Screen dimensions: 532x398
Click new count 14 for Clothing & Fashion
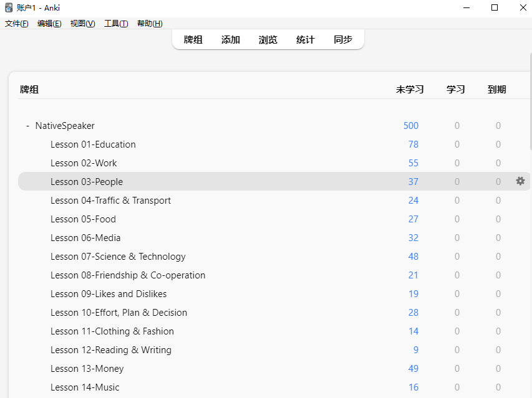point(414,331)
